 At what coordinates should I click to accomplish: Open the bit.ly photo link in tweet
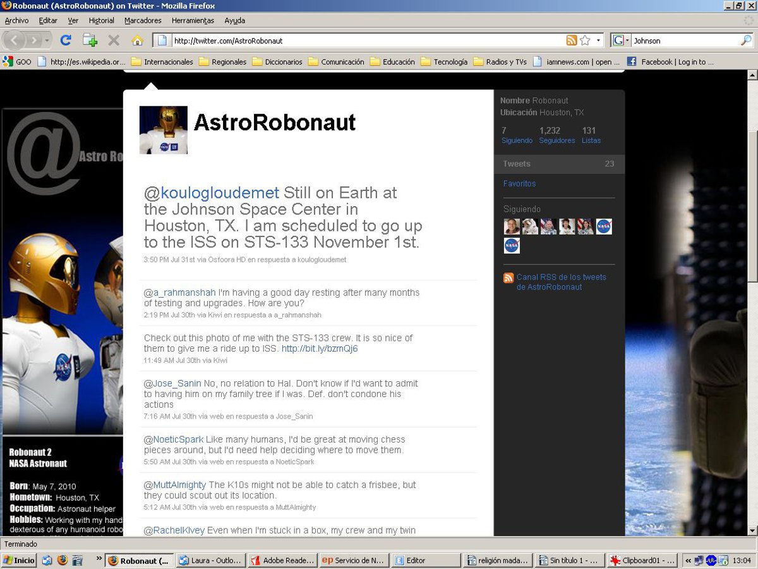point(320,349)
